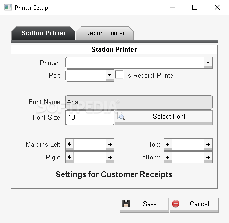Click the Settings for Customer Receipts text
229x223 pixels.
114,175
